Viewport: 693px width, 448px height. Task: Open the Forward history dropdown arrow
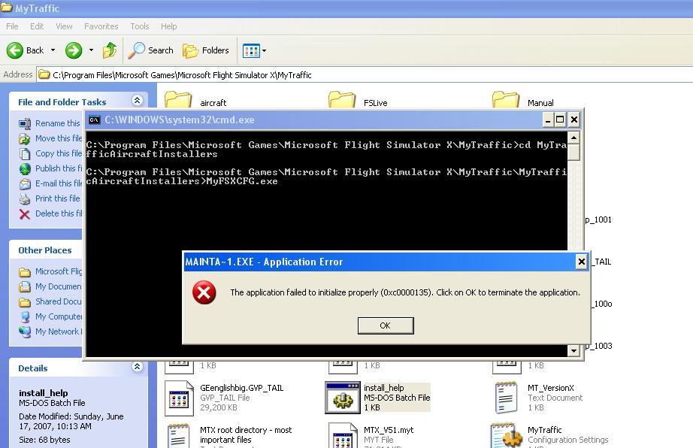pyautogui.click(x=91, y=50)
